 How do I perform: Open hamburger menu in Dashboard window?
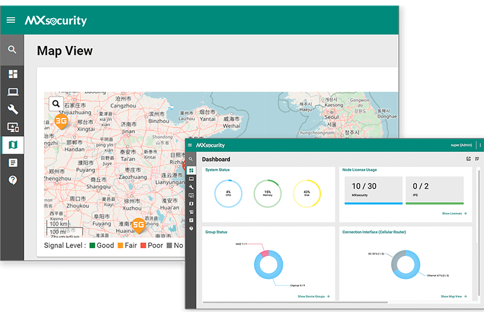point(190,145)
